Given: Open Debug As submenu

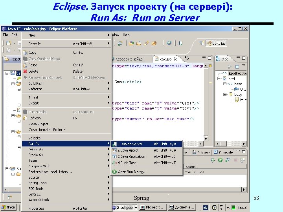Looking at the screenshot, I should click(x=66, y=149).
